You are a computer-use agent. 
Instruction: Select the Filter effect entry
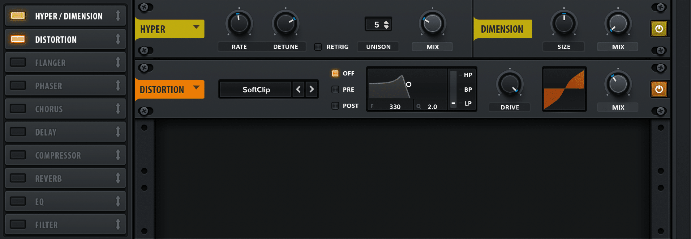point(66,224)
